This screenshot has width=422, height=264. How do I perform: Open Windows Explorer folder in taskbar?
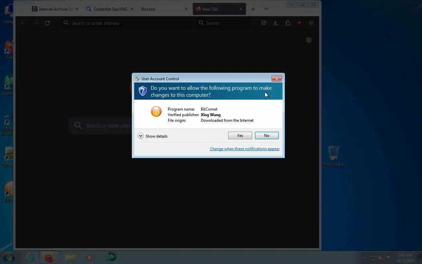70,257
